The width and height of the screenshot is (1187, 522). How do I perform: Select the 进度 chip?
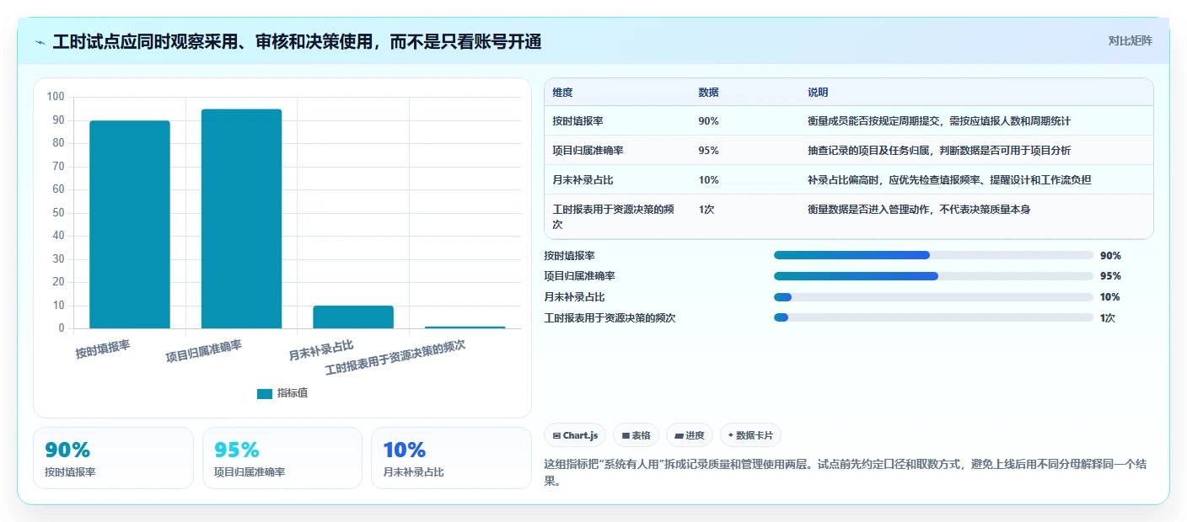pos(689,435)
